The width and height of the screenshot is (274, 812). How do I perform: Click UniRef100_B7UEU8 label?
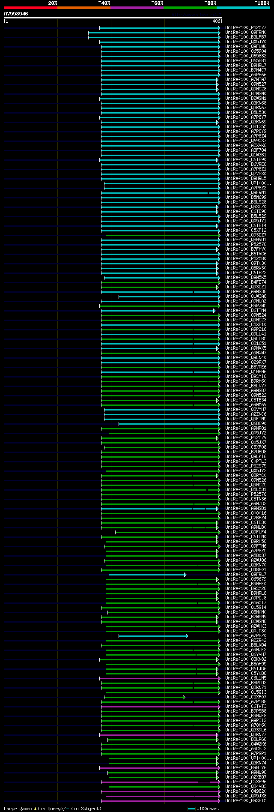(246, 452)
